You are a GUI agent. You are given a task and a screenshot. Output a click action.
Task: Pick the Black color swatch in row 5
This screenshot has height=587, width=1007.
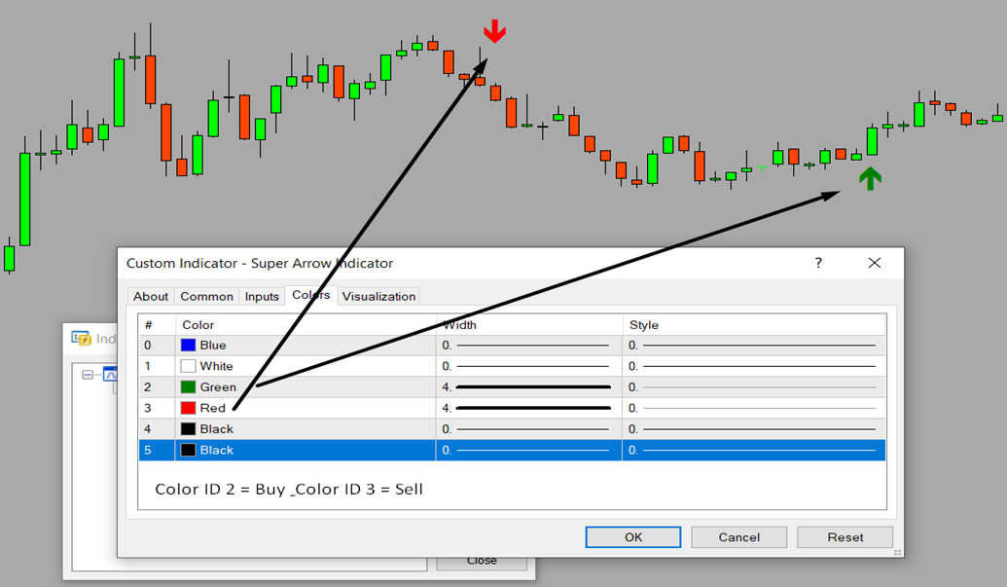pos(188,450)
